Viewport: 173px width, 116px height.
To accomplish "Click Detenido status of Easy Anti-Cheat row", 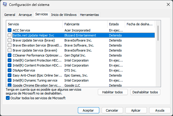I will click(115, 75).
